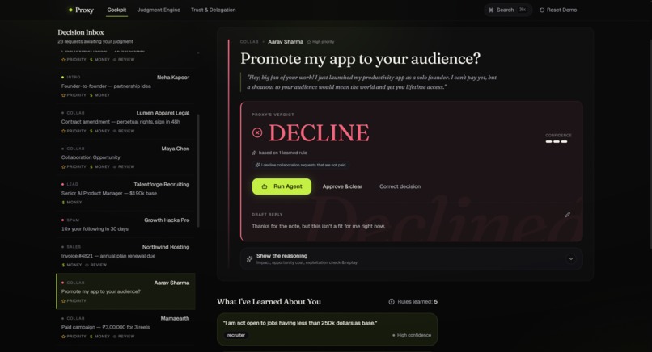652x352 pixels.
Task: Open the Judgment Engine tab
Action: pyautogui.click(x=159, y=10)
